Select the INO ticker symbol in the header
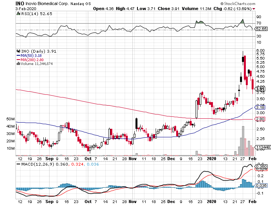 [x=20, y=3]
